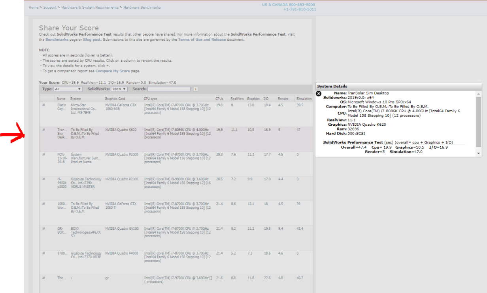This screenshot has height=293, width=487.
Task: Expand details for the 1080 Ti workstation row
Action: (x=43, y=204)
